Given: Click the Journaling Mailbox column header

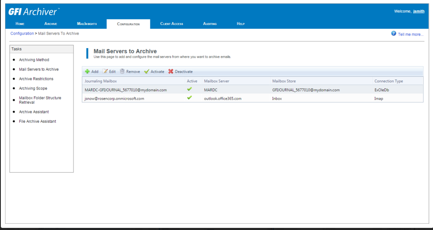Looking at the screenshot, I should click(101, 81).
